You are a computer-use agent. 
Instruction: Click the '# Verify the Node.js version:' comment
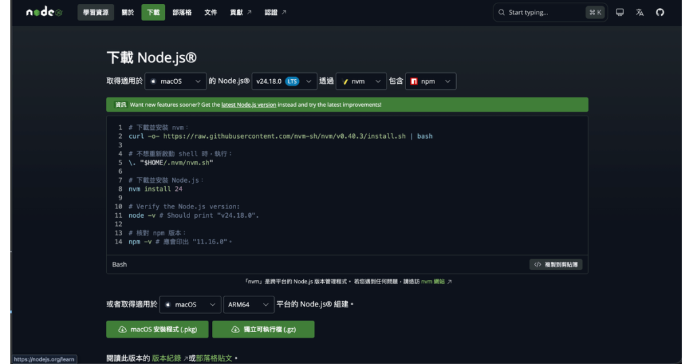(x=184, y=207)
